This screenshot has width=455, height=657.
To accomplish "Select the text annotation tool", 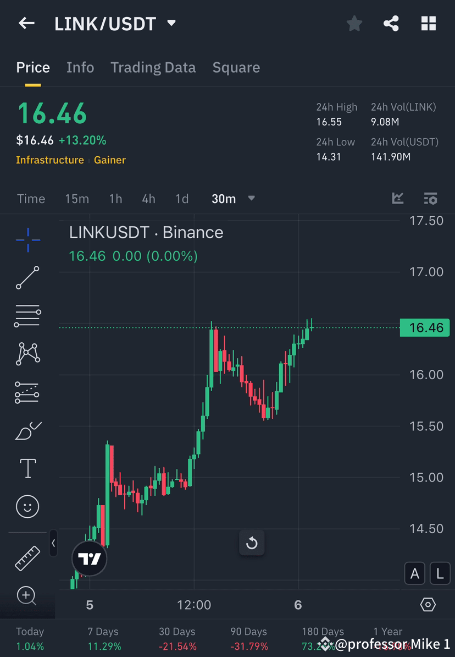I will click(x=27, y=468).
